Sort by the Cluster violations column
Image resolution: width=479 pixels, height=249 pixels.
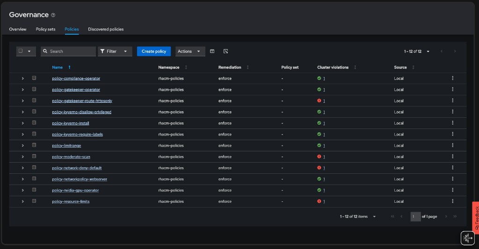tap(355, 67)
